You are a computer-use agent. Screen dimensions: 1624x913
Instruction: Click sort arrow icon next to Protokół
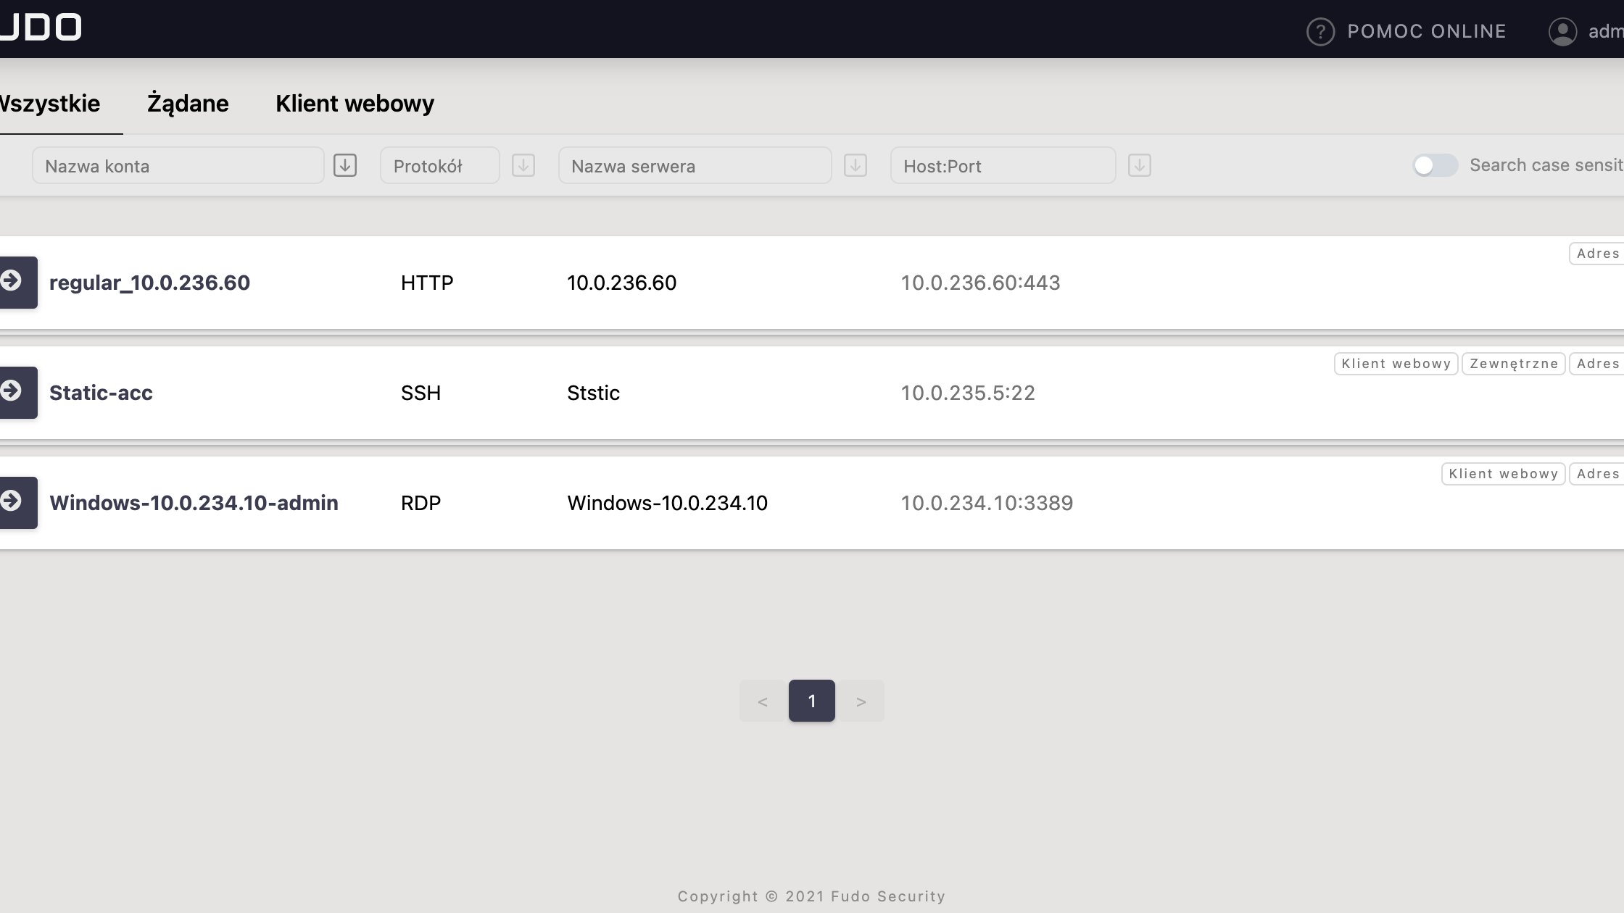(523, 166)
